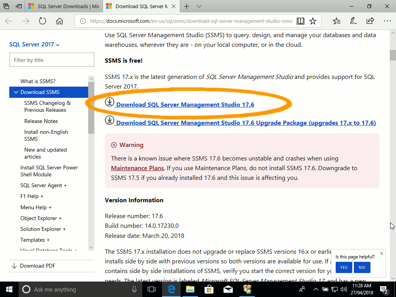Dismiss the page helpful popup
This screenshot has height=297, width=396.
(382, 253)
